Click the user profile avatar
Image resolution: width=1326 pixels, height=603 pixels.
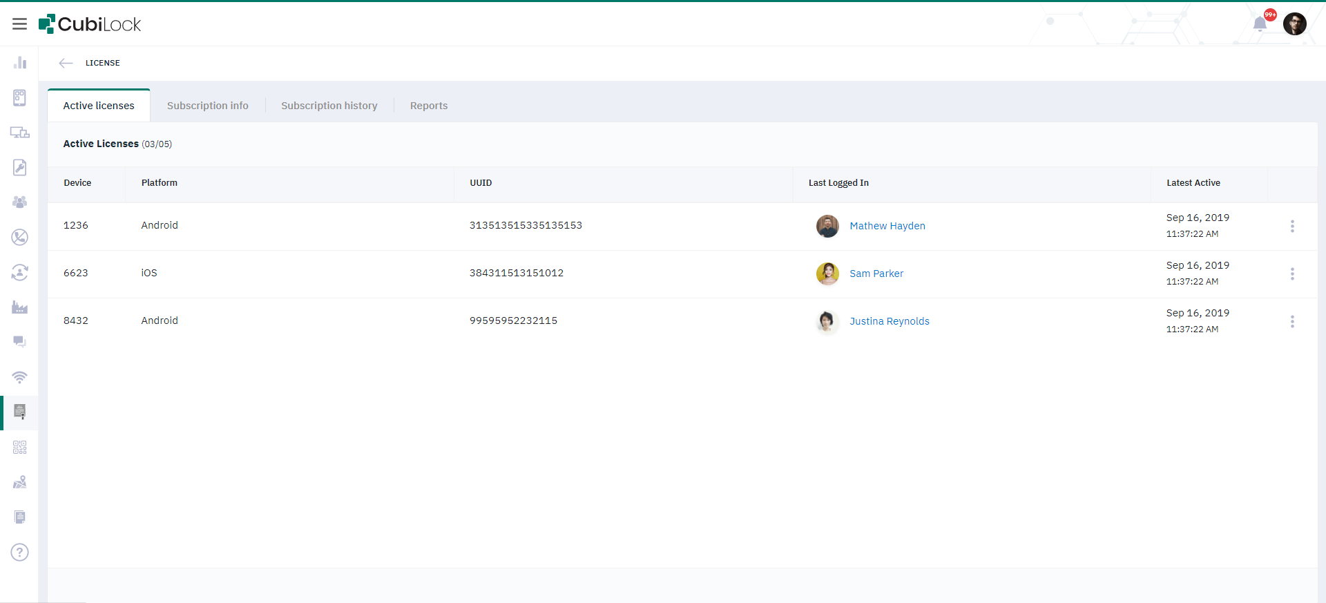[1294, 24]
